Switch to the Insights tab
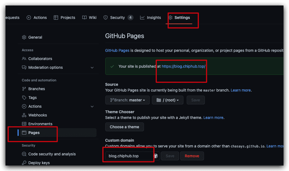Viewport: 289px width, 171px height. (x=151, y=18)
